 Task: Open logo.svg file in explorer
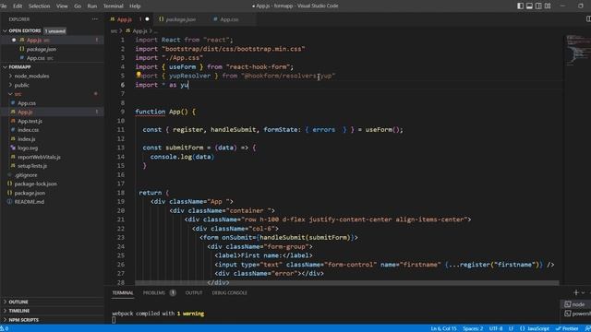tap(28, 148)
